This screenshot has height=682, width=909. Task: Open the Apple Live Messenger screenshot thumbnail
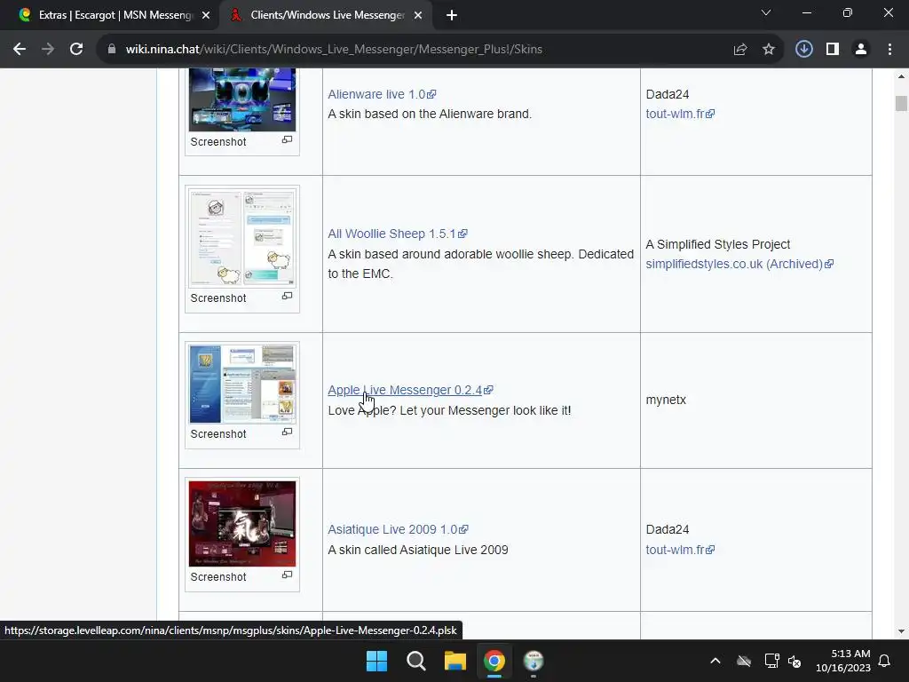click(x=242, y=384)
